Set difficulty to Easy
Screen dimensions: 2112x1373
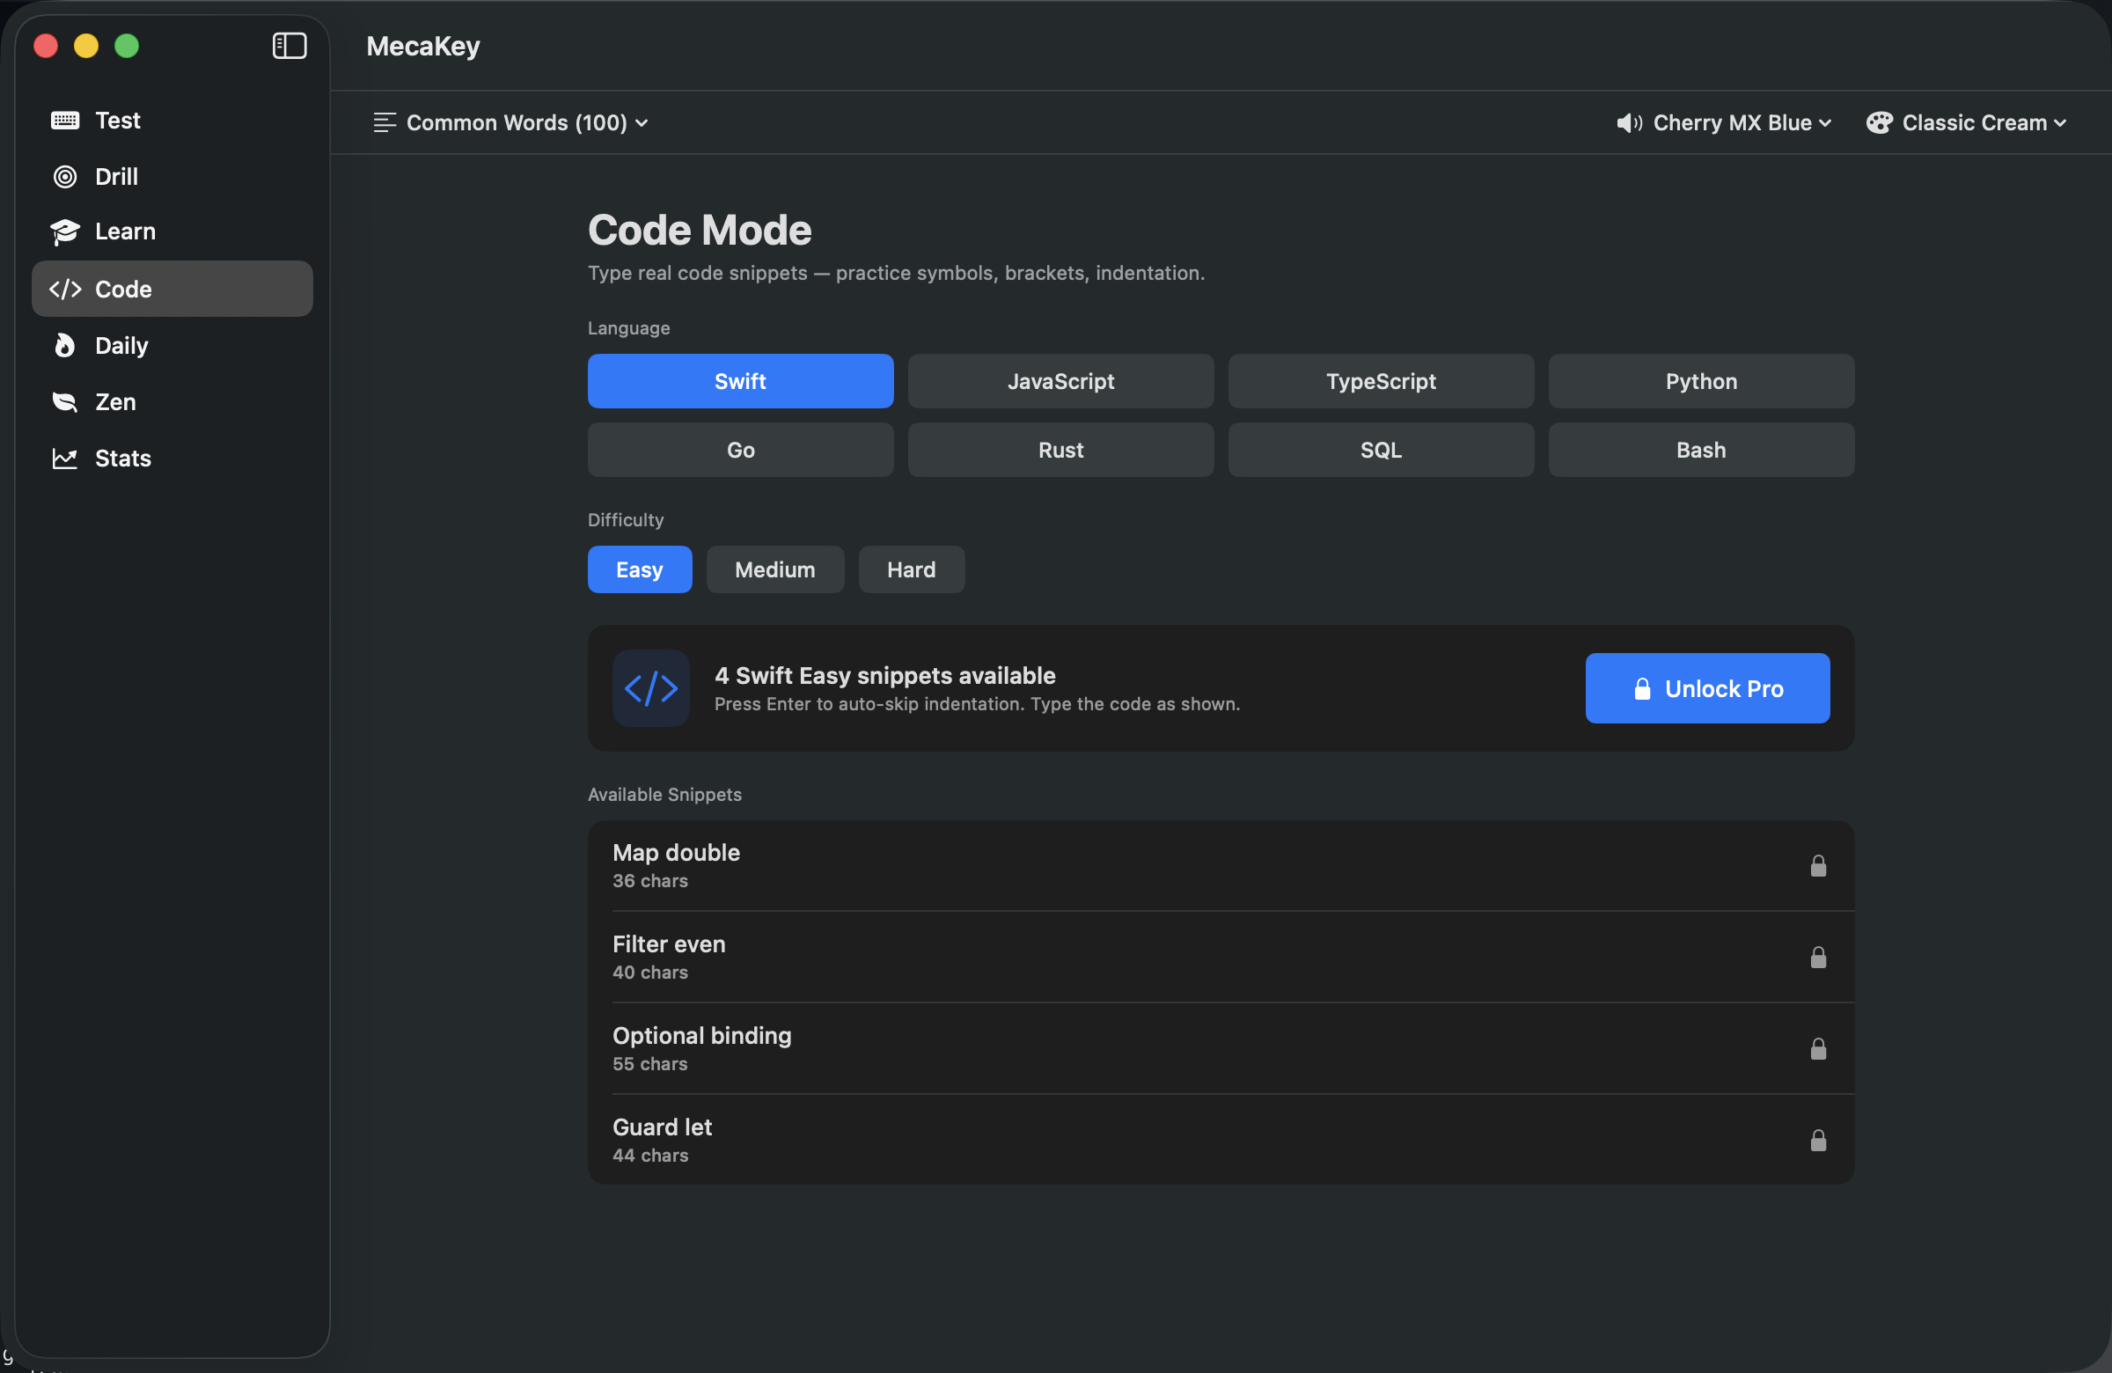pos(640,569)
